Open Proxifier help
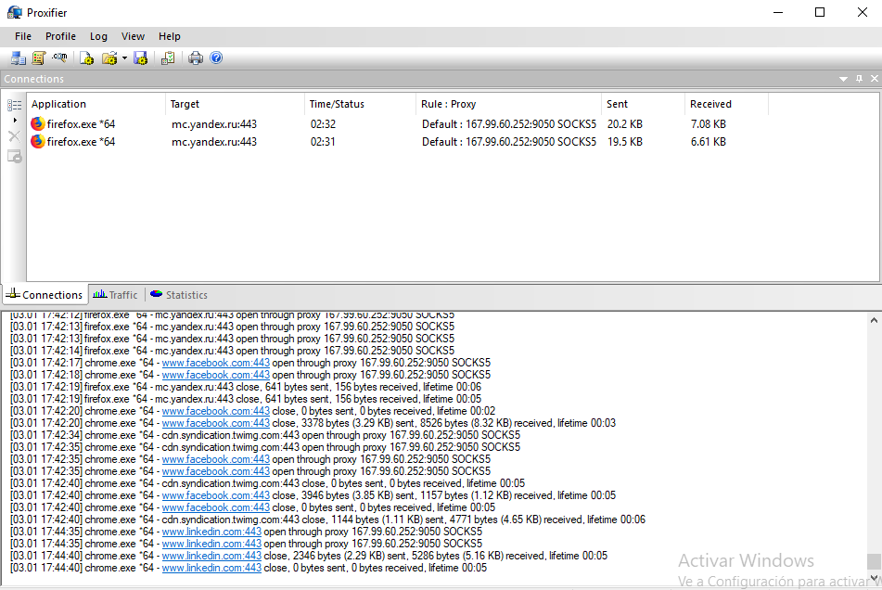The image size is (882, 590). (x=216, y=58)
